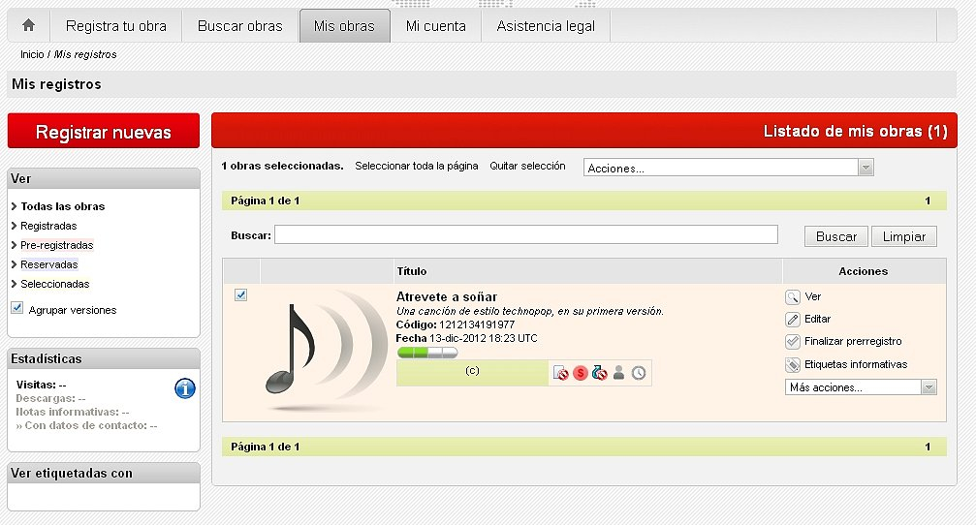Click Seleccionar toda la página

pos(417,166)
